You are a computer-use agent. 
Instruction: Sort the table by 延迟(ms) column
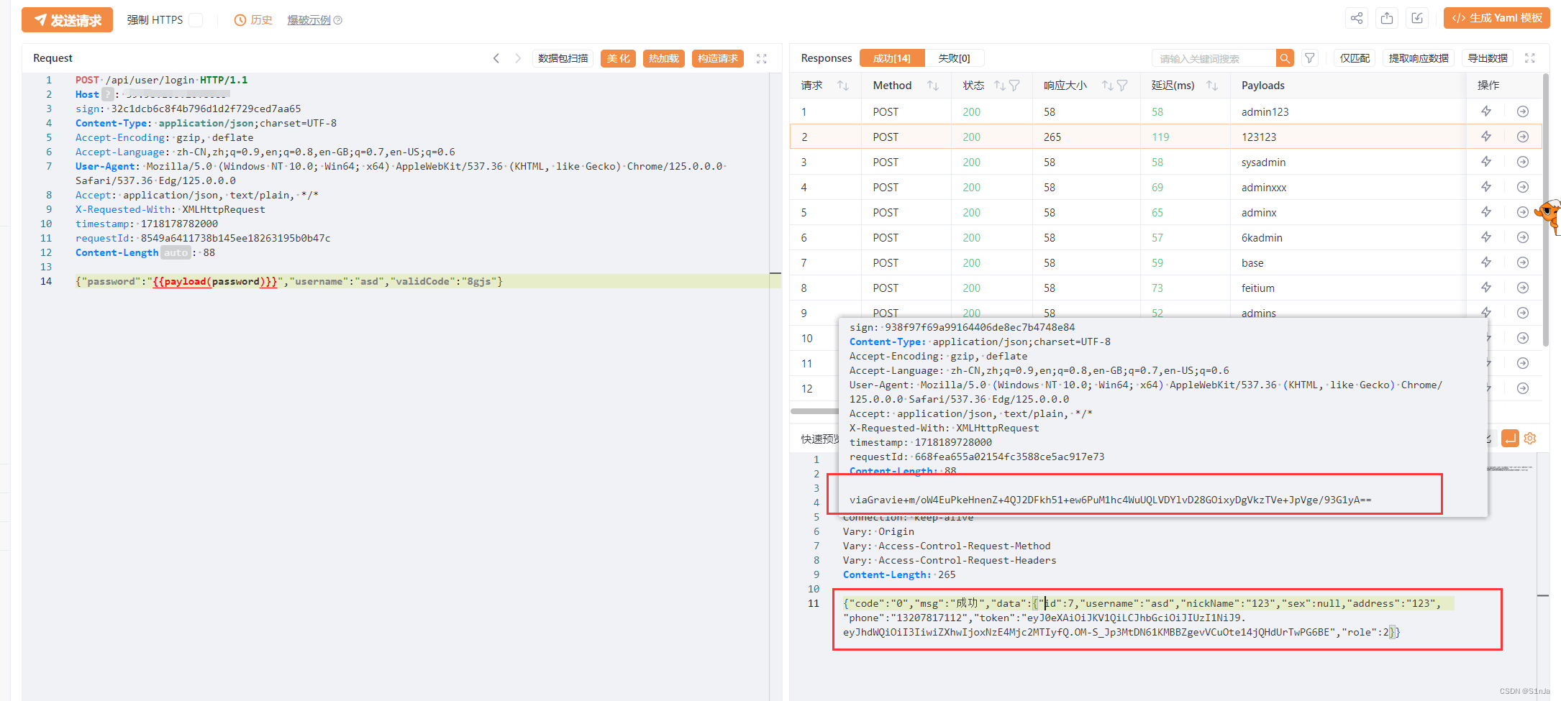[1212, 86]
